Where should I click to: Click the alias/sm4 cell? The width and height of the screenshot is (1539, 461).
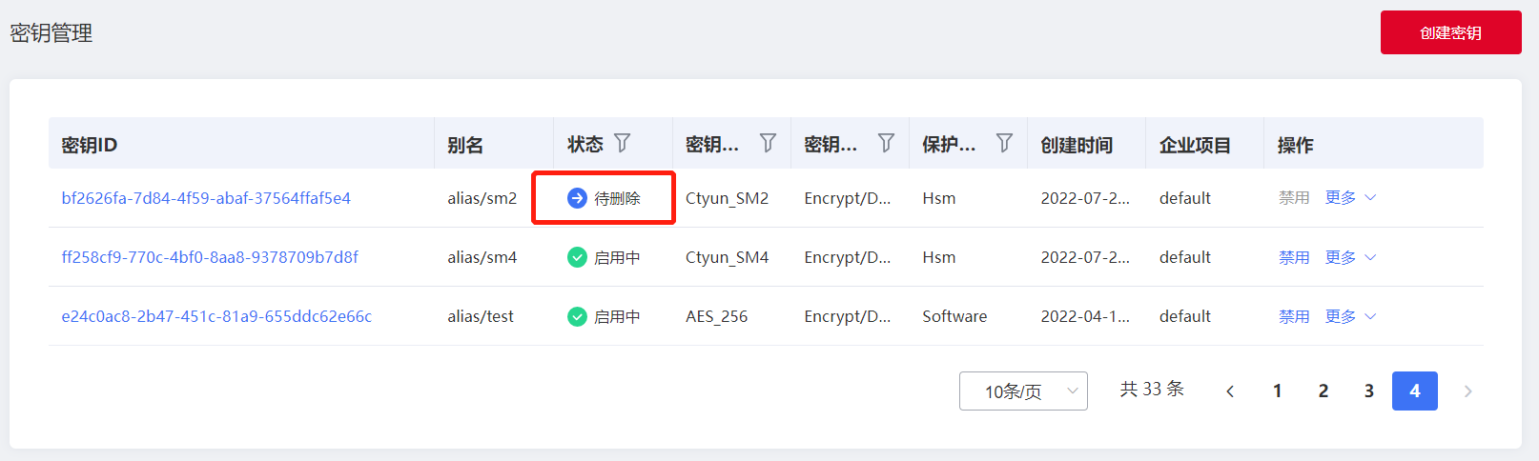click(x=482, y=257)
